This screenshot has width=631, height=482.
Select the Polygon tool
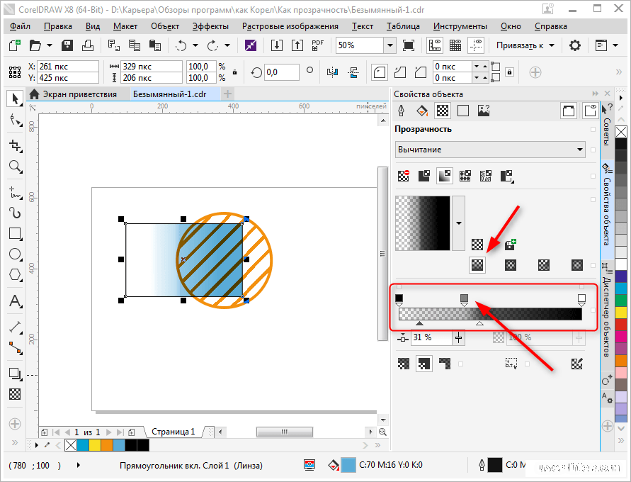point(16,274)
